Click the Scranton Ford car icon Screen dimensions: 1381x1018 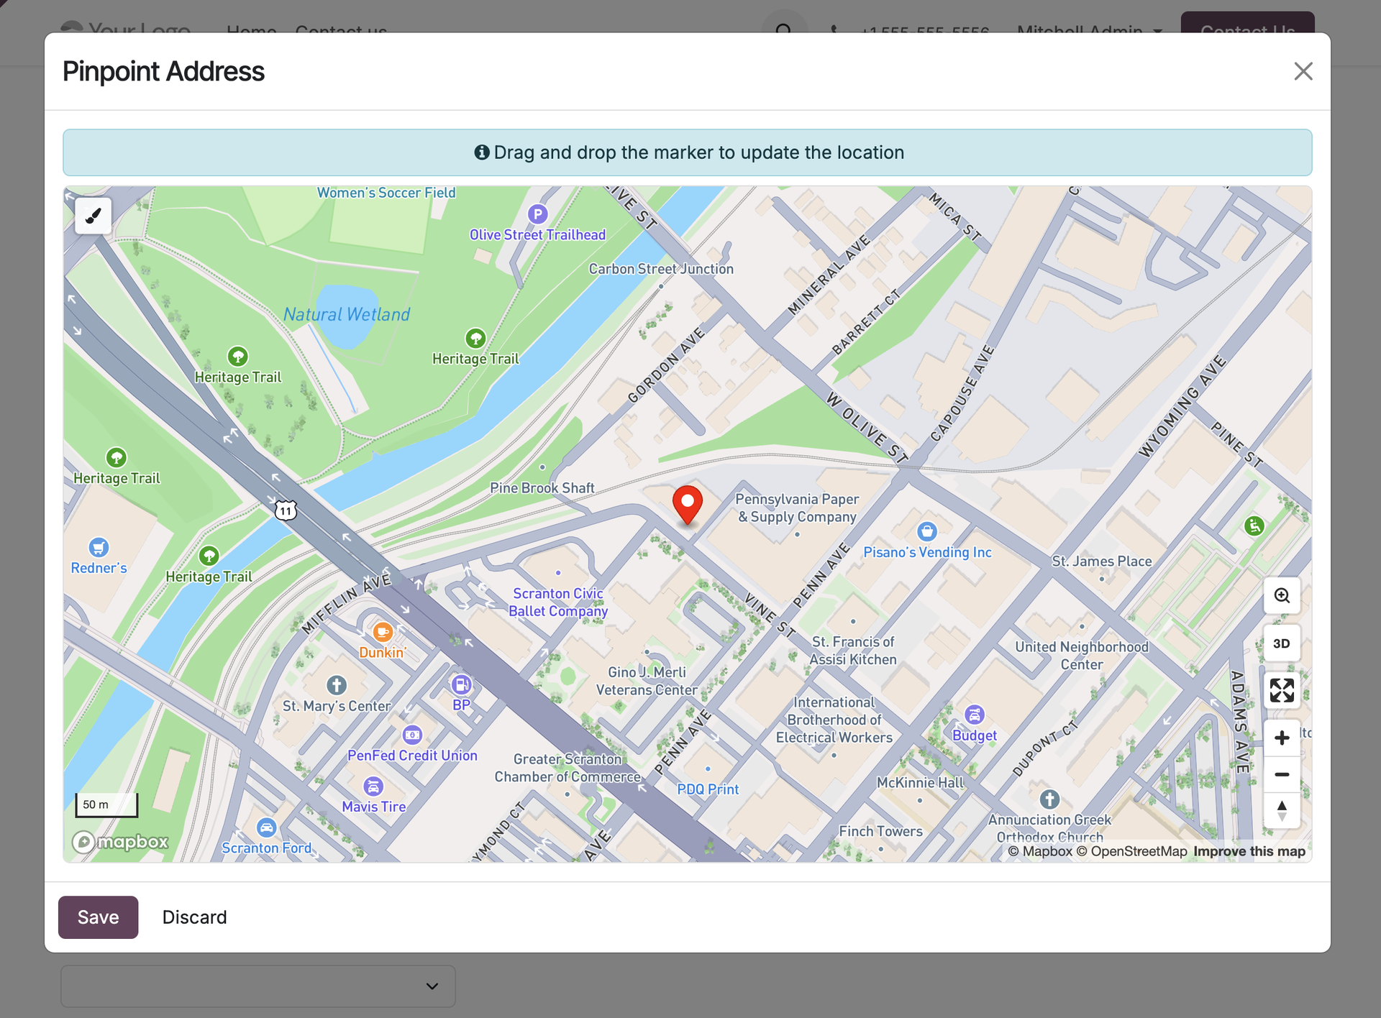(267, 827)
